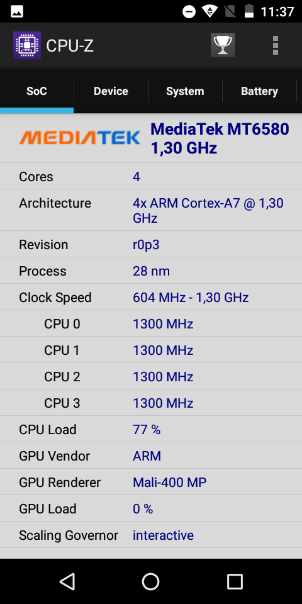302x604 pixels.
Task: Switch to the System tab
Action: tap(185, 91)
